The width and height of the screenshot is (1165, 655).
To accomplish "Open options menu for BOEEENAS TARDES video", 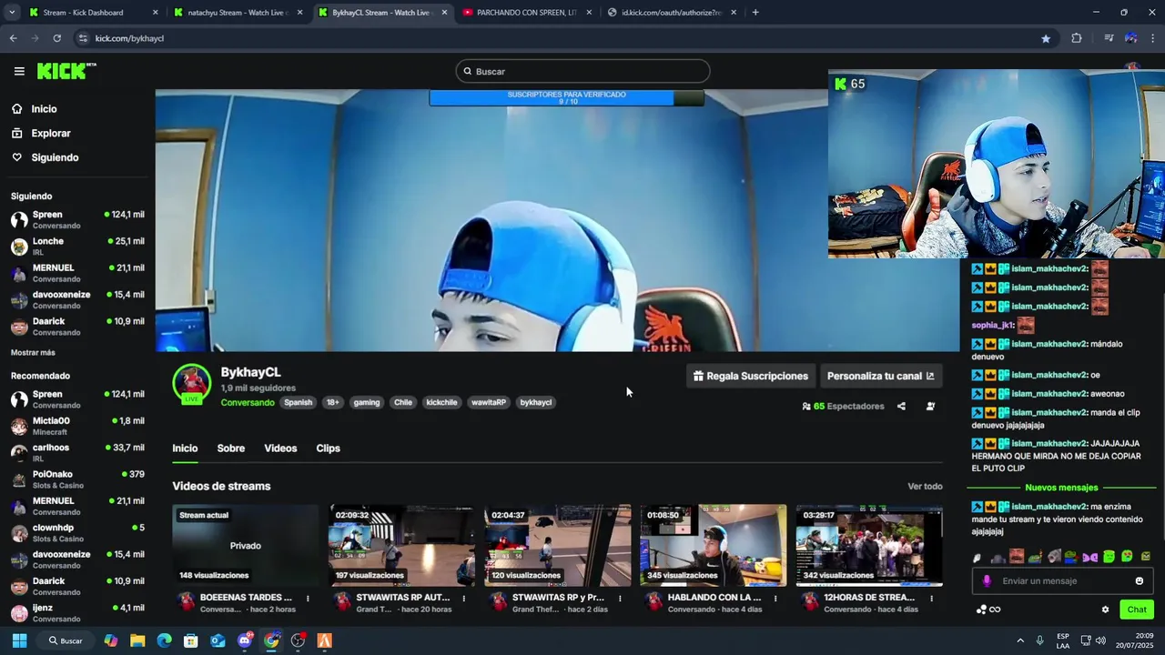I will [308, 599].
